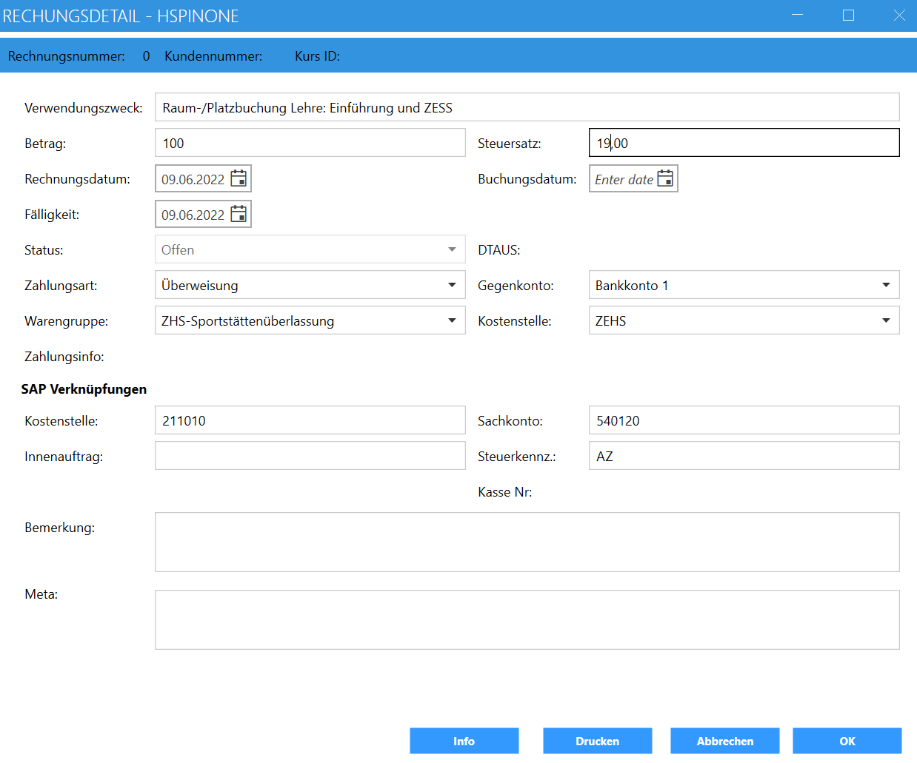This screenshot has height=763, width=917.
Task: Open the Gegenkonto Bankkonto 1 dropdown
Action: tap(885, 285)
